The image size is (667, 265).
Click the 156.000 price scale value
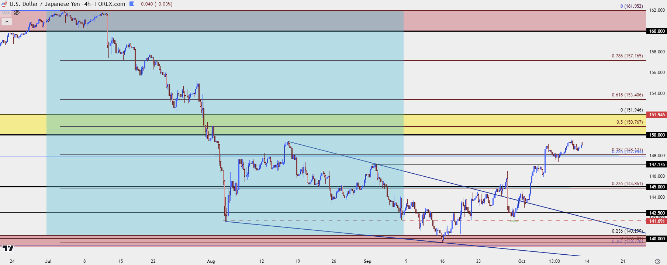click(x=657, y=73)
